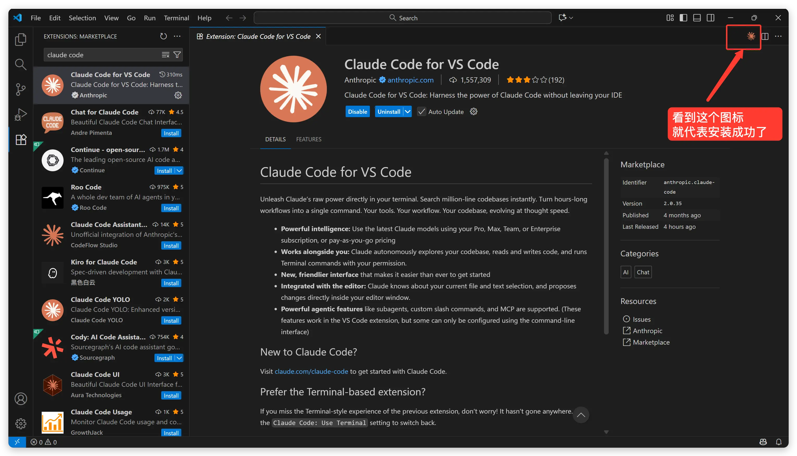Go forward in navigation history
This screenshot has width=797, height=456.
click(242, 18)
